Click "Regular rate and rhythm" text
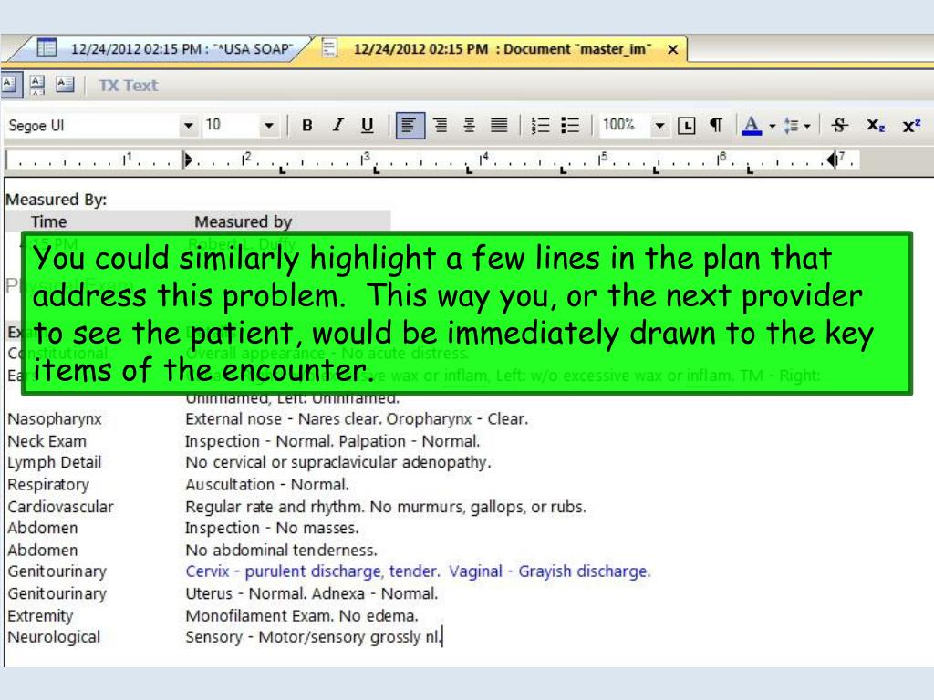The image size is (934, 700). point(275,507)
